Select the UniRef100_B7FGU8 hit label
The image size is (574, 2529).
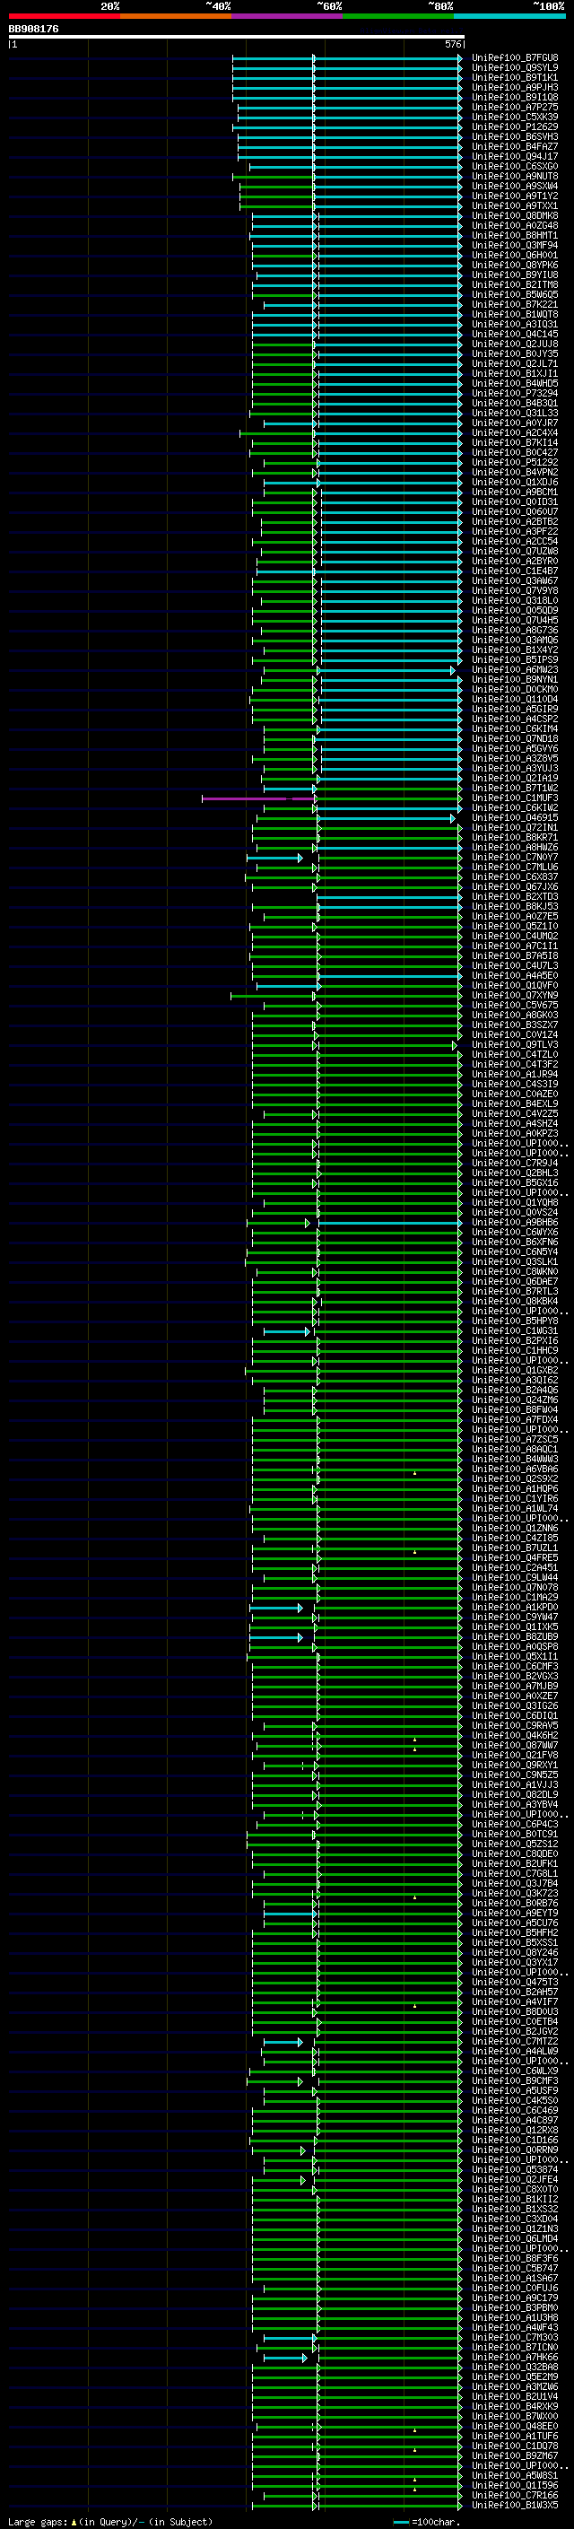pyautogui.click(x=515, y=58)
